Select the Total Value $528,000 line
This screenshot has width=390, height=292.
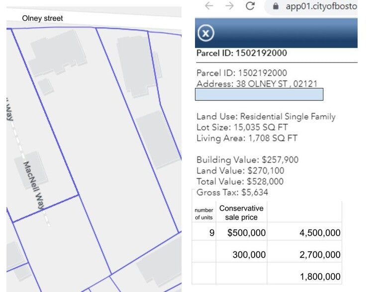240,181
